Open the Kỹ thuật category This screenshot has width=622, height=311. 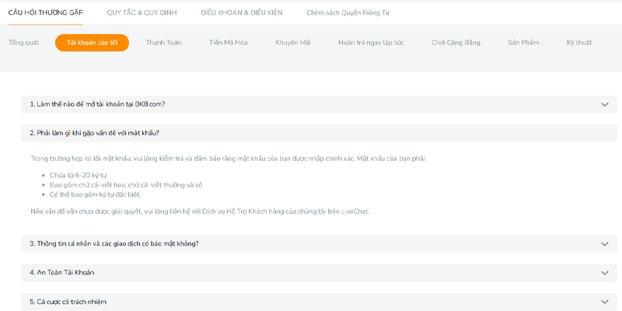pyautogui.click(x=579, y=43)
